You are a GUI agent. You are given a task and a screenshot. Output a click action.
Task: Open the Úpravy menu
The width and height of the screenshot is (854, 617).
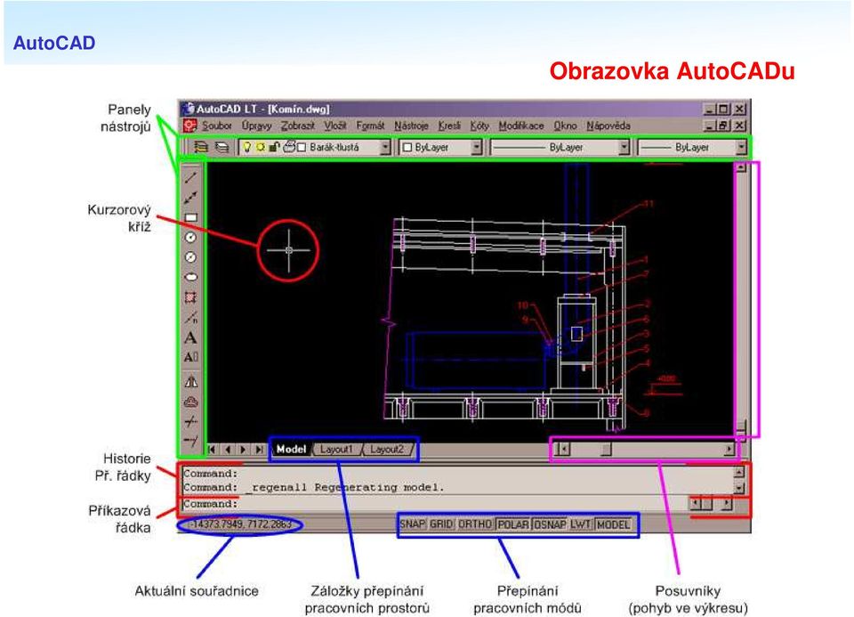click(x=256, y=126)
